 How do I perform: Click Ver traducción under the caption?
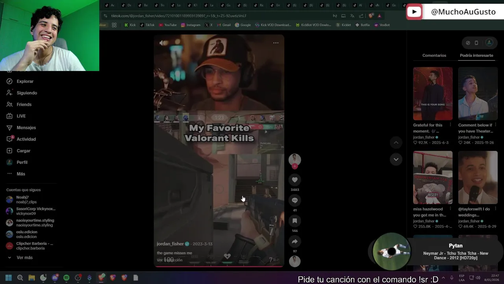[x=170, y=260]
